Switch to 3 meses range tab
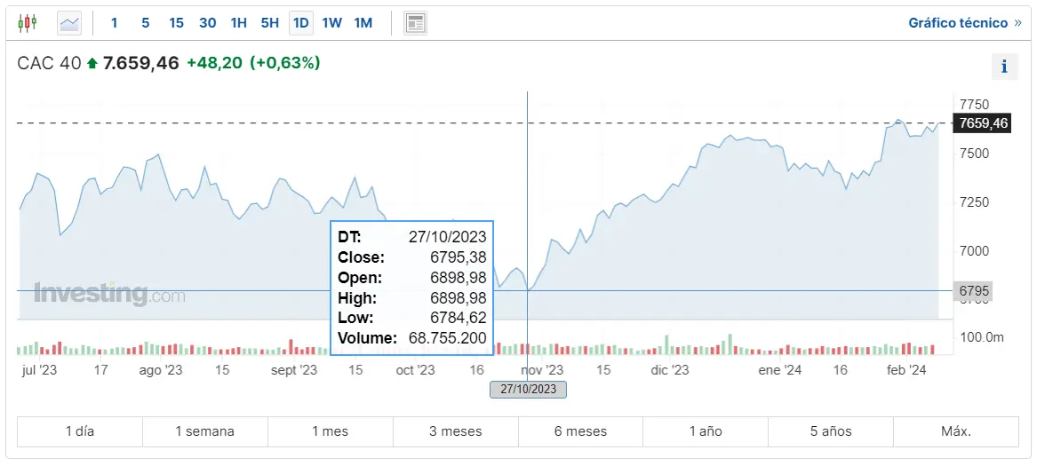This screenshot has width=1037, height=466. 455,431
